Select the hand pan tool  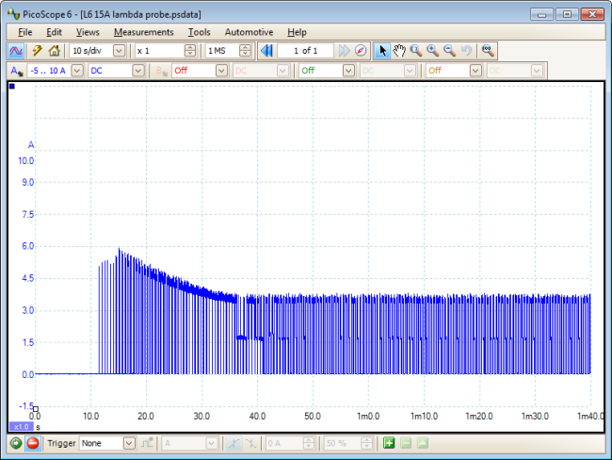pos(399,50)
